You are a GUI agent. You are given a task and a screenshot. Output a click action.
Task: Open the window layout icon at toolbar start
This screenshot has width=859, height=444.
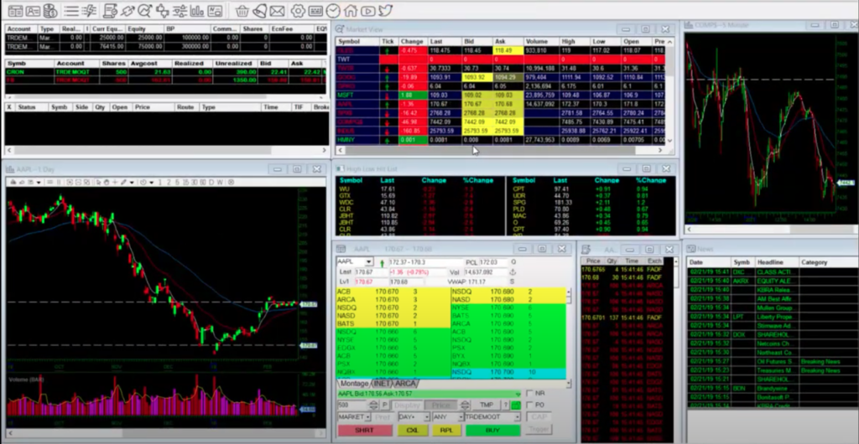(x=15, y=11)
